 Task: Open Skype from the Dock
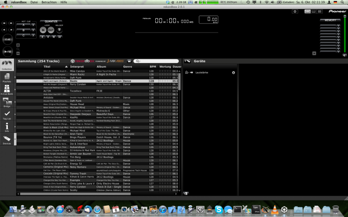[219, 209]
